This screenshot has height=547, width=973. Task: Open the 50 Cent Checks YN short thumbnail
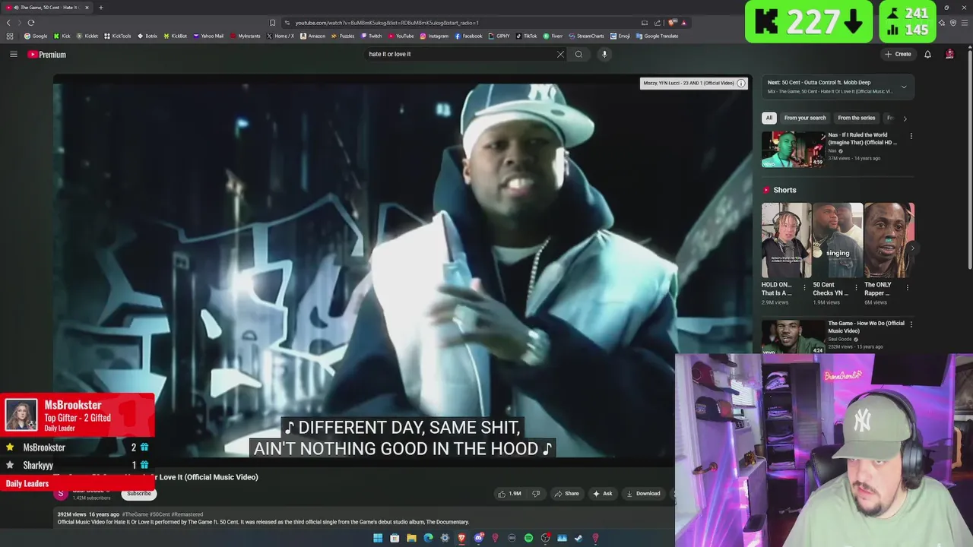point(837,240)
